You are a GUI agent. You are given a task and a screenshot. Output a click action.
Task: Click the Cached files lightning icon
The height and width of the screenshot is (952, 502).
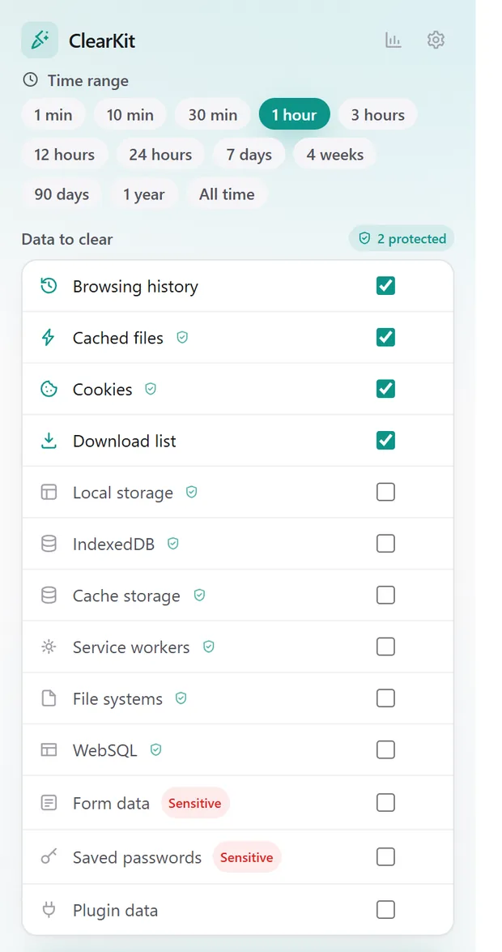coord(48,338)
